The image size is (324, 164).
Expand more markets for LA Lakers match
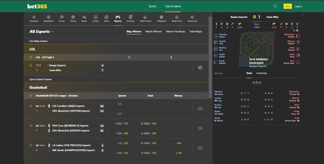(x=37, y=150)
